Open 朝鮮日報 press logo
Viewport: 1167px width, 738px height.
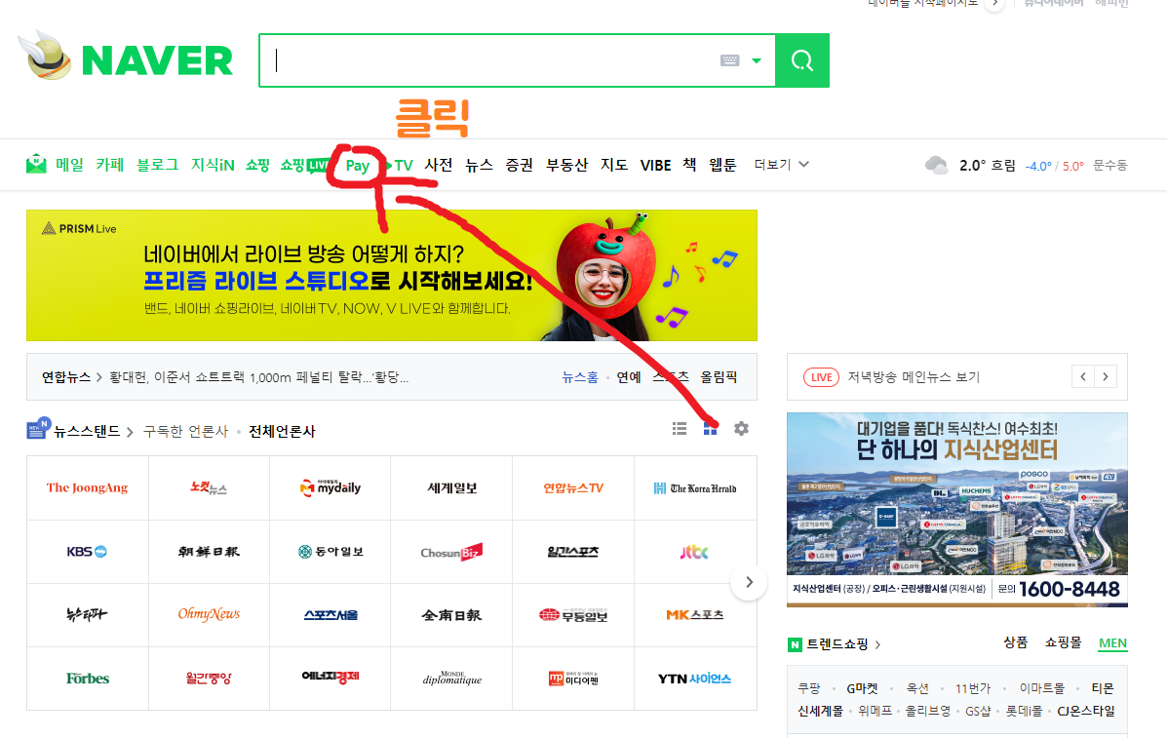210,552
